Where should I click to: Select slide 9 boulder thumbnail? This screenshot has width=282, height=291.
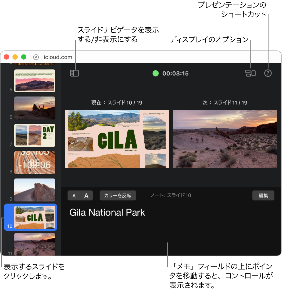35,190
